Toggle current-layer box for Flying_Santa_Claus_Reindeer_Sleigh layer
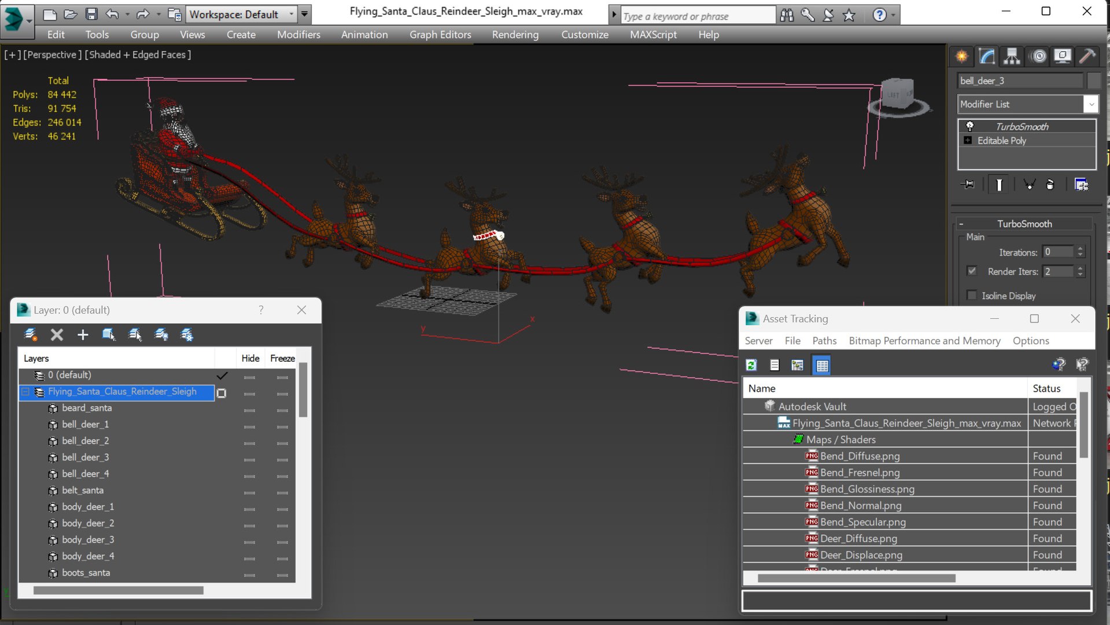The height and width of the screenshot is (625, 1110). coord(221,393)
